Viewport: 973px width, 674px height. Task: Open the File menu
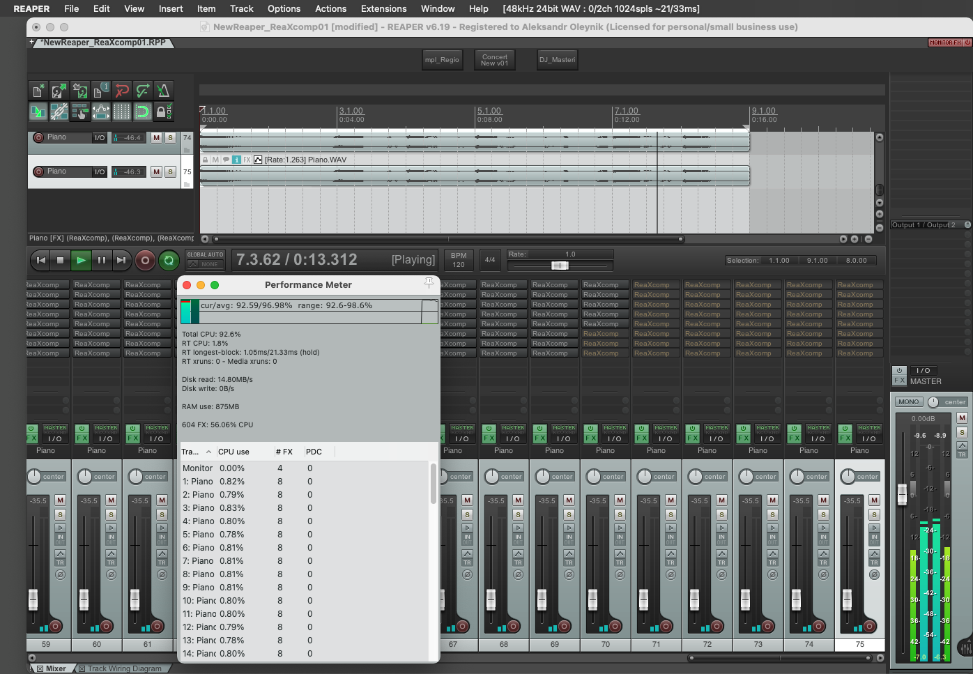pyautogui.click(x=71, y=8)
